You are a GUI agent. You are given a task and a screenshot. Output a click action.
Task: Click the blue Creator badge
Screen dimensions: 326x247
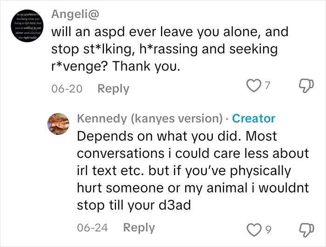pos(253,119)
